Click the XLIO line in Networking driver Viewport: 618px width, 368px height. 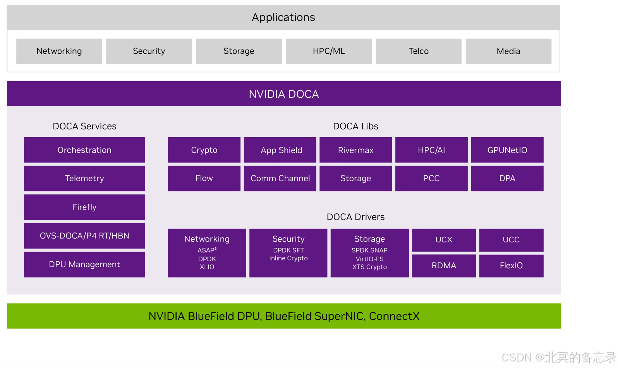point(207,267)
